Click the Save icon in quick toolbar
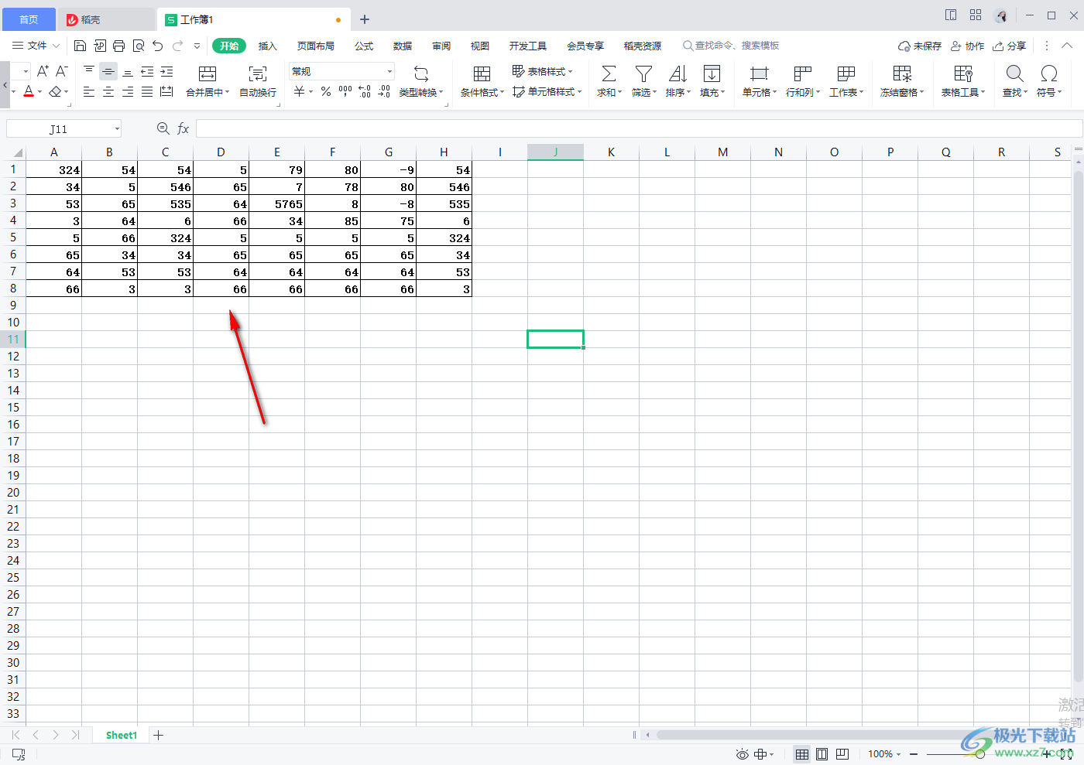This screenshot has width=1084, height=765. pyautogui.click(x=80, y=46)
